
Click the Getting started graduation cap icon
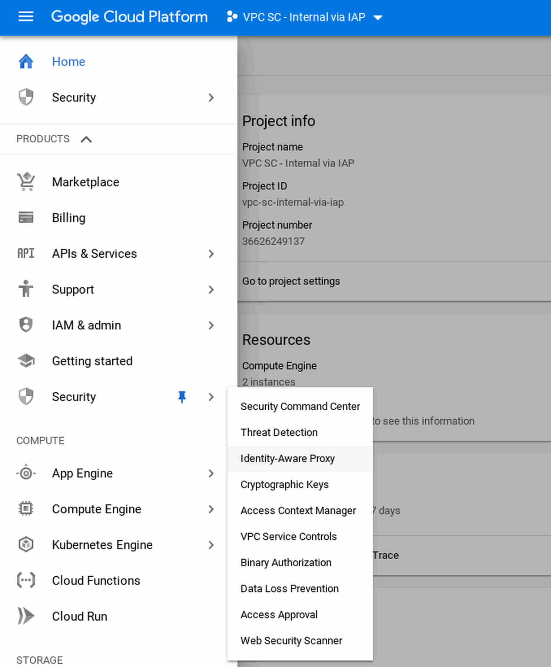click(x=26, y=360)
